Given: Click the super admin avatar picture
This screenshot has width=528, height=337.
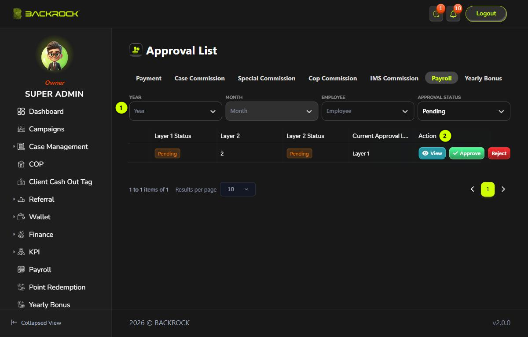Looking at the screenshot, I should click(55, 58).
